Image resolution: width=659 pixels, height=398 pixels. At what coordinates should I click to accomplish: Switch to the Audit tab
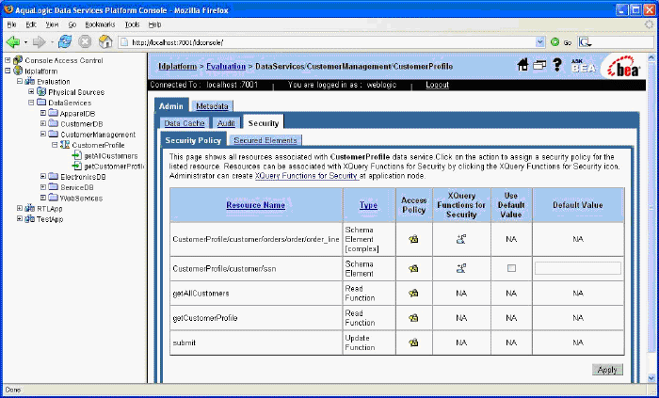click(x=226, y=123)
